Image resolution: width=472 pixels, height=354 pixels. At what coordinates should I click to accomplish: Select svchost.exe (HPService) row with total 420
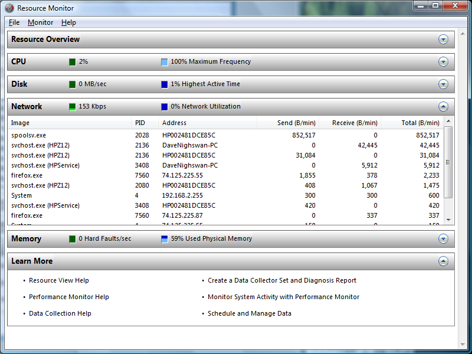click(225, 205)
